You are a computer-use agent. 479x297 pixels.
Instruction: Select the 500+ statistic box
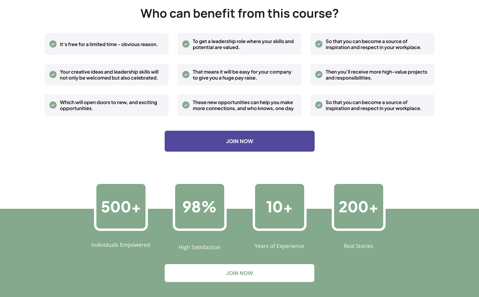(x=121, y=207)
